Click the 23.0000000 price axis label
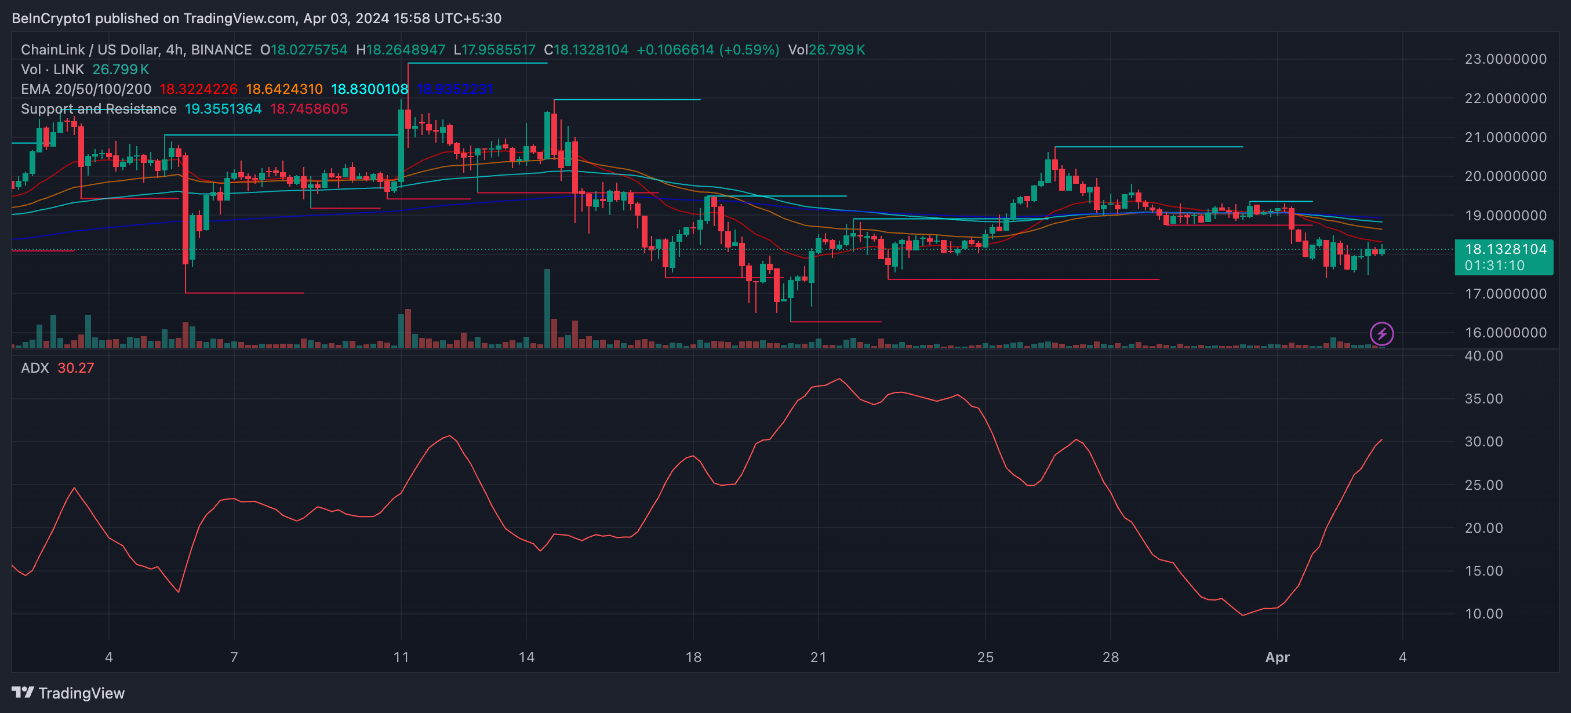1571x713 pixels. click(x=1505, y=59)
